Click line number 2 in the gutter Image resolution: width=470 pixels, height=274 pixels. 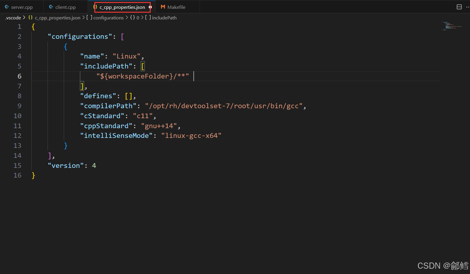(19, 36)
